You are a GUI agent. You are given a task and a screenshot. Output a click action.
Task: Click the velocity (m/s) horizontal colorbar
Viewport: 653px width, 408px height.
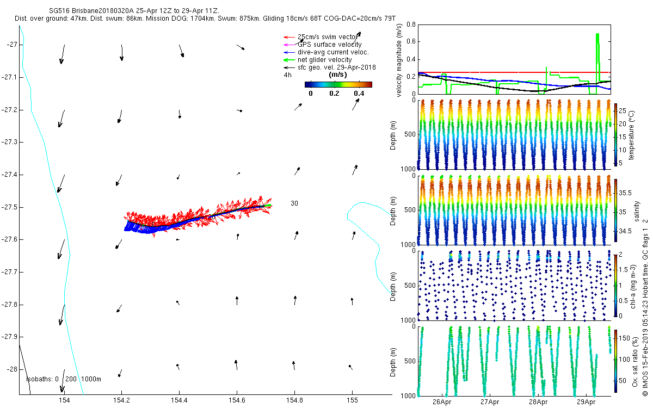pyautogui.click(x=338, y=84)
